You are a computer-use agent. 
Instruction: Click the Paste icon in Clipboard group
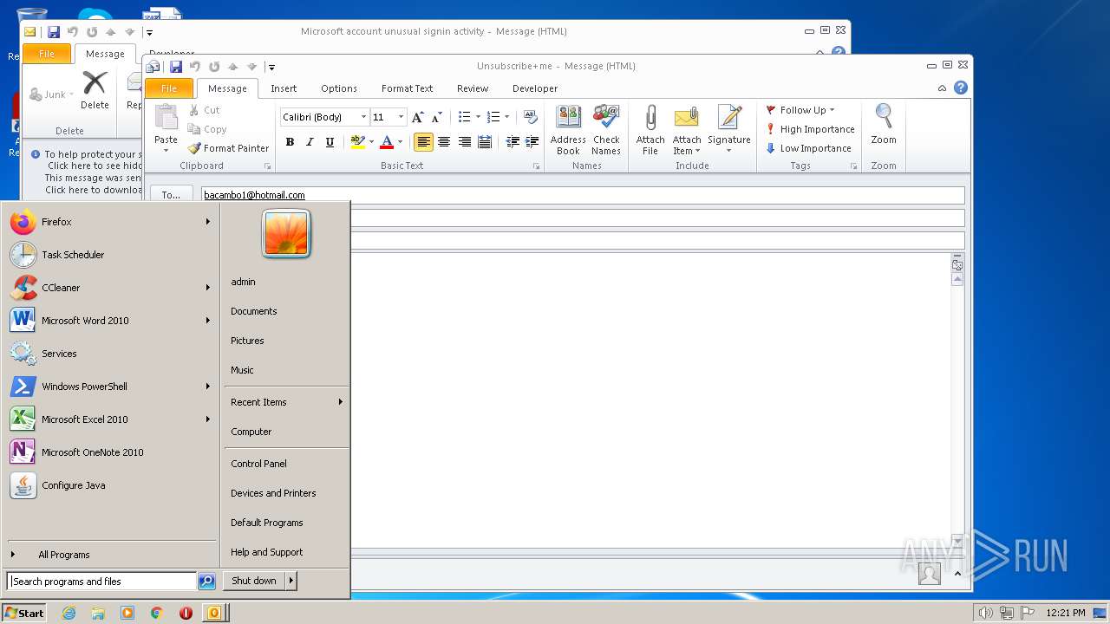(x=166, y=118)
